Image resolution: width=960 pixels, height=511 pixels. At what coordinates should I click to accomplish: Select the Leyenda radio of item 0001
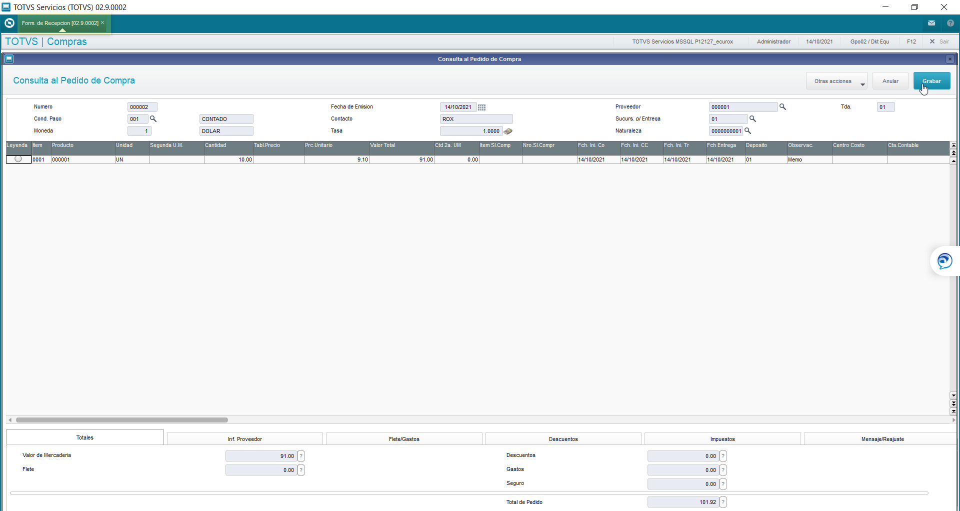pyautogui.click(x=18, y=159)
